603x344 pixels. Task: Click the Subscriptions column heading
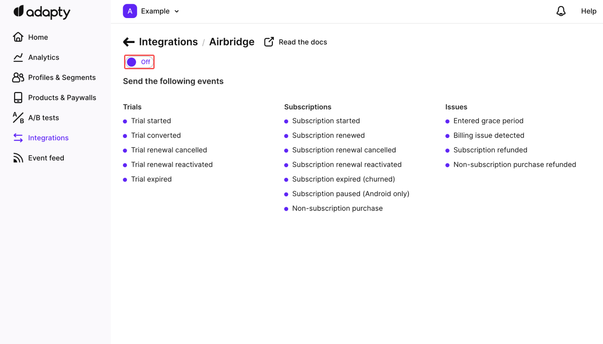pyautogui.click(x=308, y=107)
